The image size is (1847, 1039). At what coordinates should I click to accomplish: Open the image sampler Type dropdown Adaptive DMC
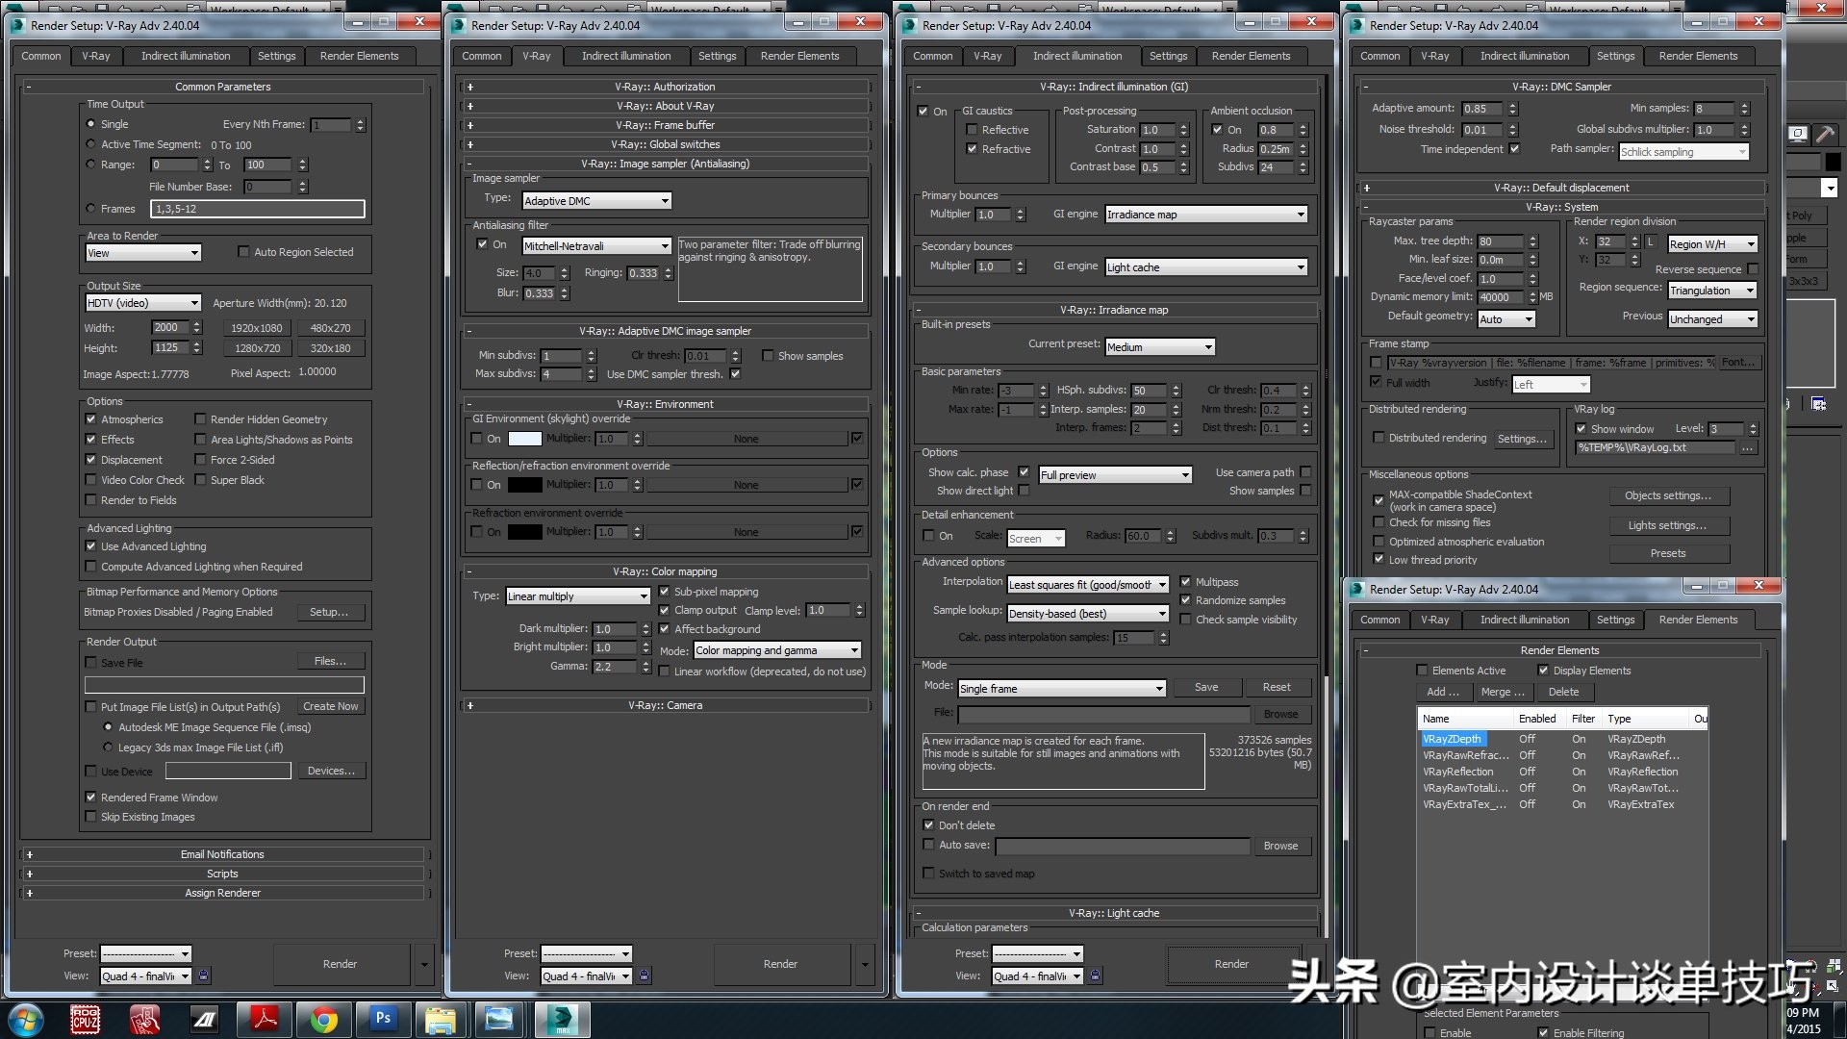click(596, 201)
